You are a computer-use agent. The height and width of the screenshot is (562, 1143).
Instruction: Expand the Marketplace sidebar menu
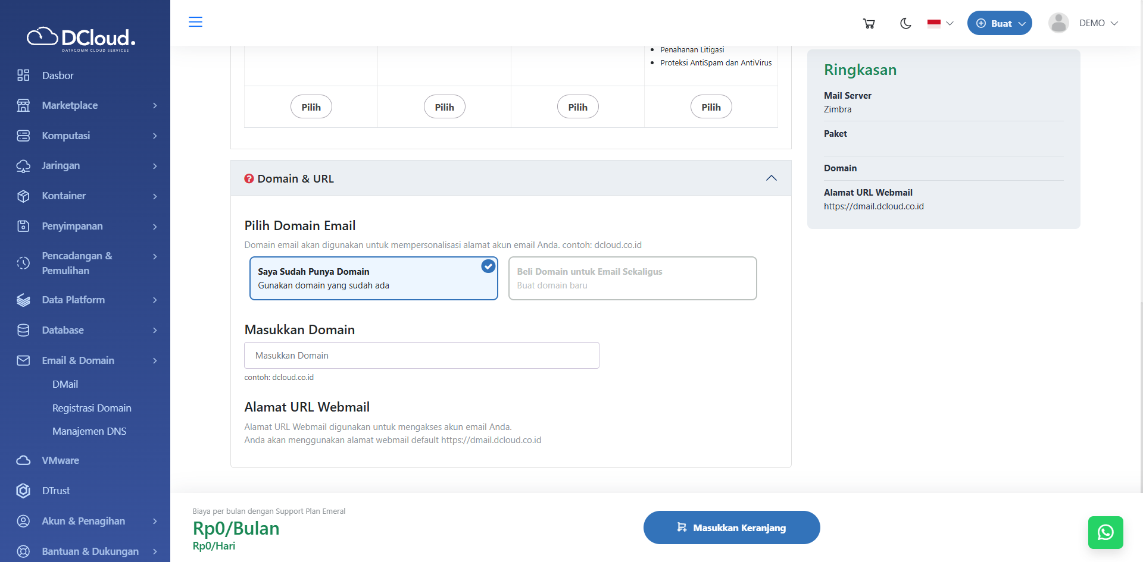click(70, 105)
